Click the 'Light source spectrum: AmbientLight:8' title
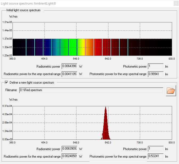 (x=28, y=3)
